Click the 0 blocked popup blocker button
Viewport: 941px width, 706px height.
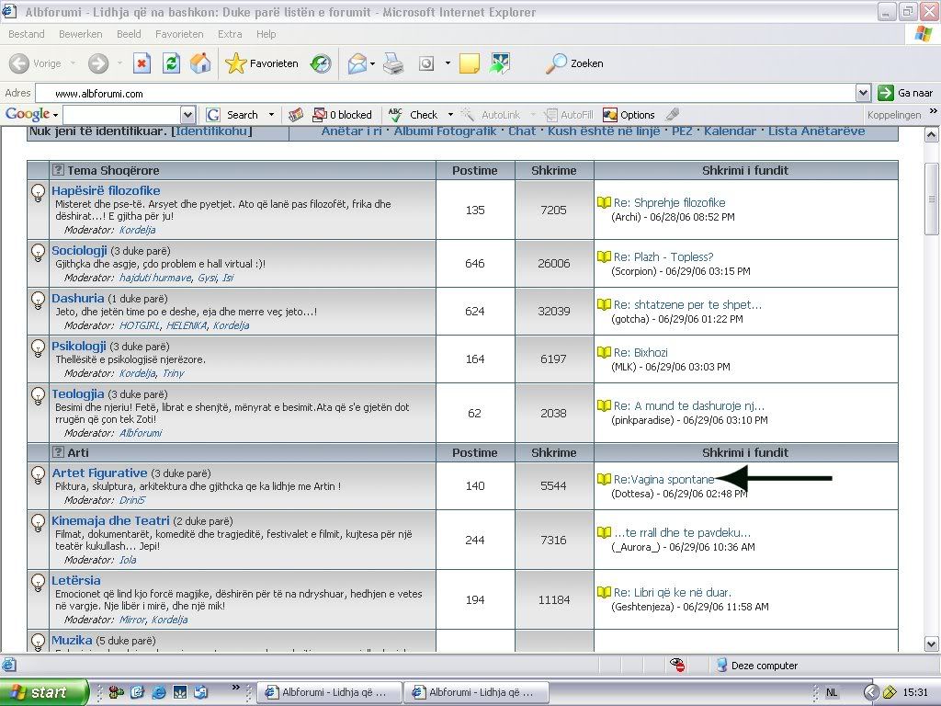pos(342,115)
